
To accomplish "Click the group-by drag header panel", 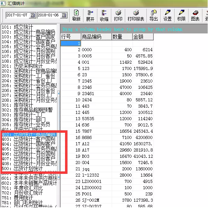I will [x=134, y=29].
